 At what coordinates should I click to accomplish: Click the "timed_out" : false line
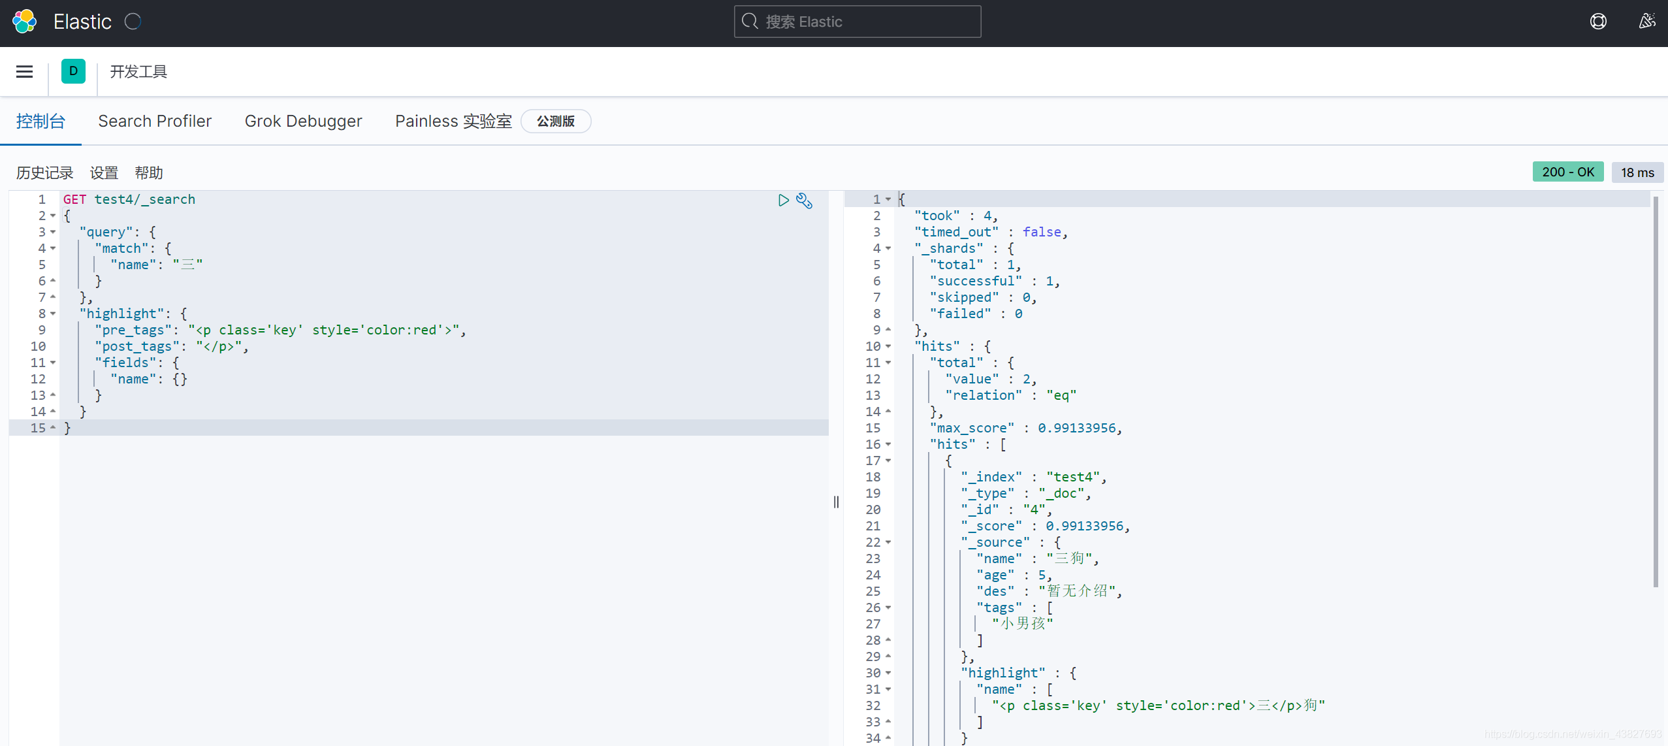click(x=991, y=232)
